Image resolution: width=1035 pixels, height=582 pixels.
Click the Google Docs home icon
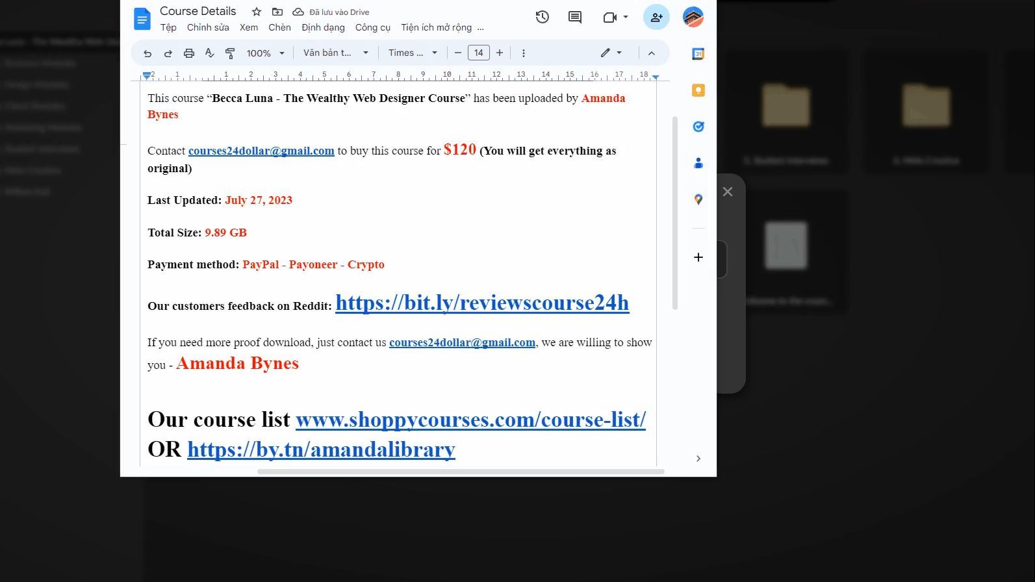coord(142,19)
